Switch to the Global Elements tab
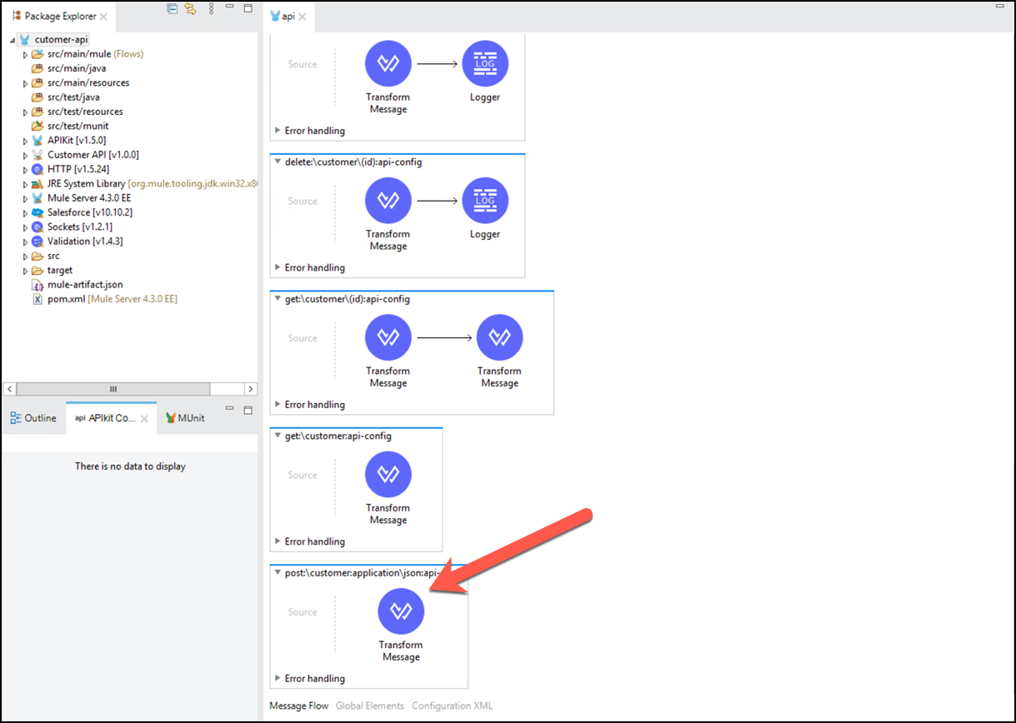 [x=370, y=706]
